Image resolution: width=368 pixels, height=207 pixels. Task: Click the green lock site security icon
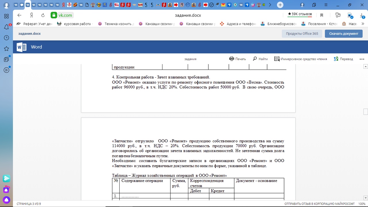(x=53, y=15)
